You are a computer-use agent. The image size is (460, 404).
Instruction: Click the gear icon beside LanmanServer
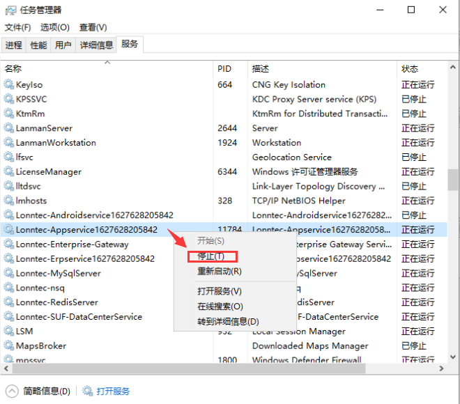coord(9,128)
